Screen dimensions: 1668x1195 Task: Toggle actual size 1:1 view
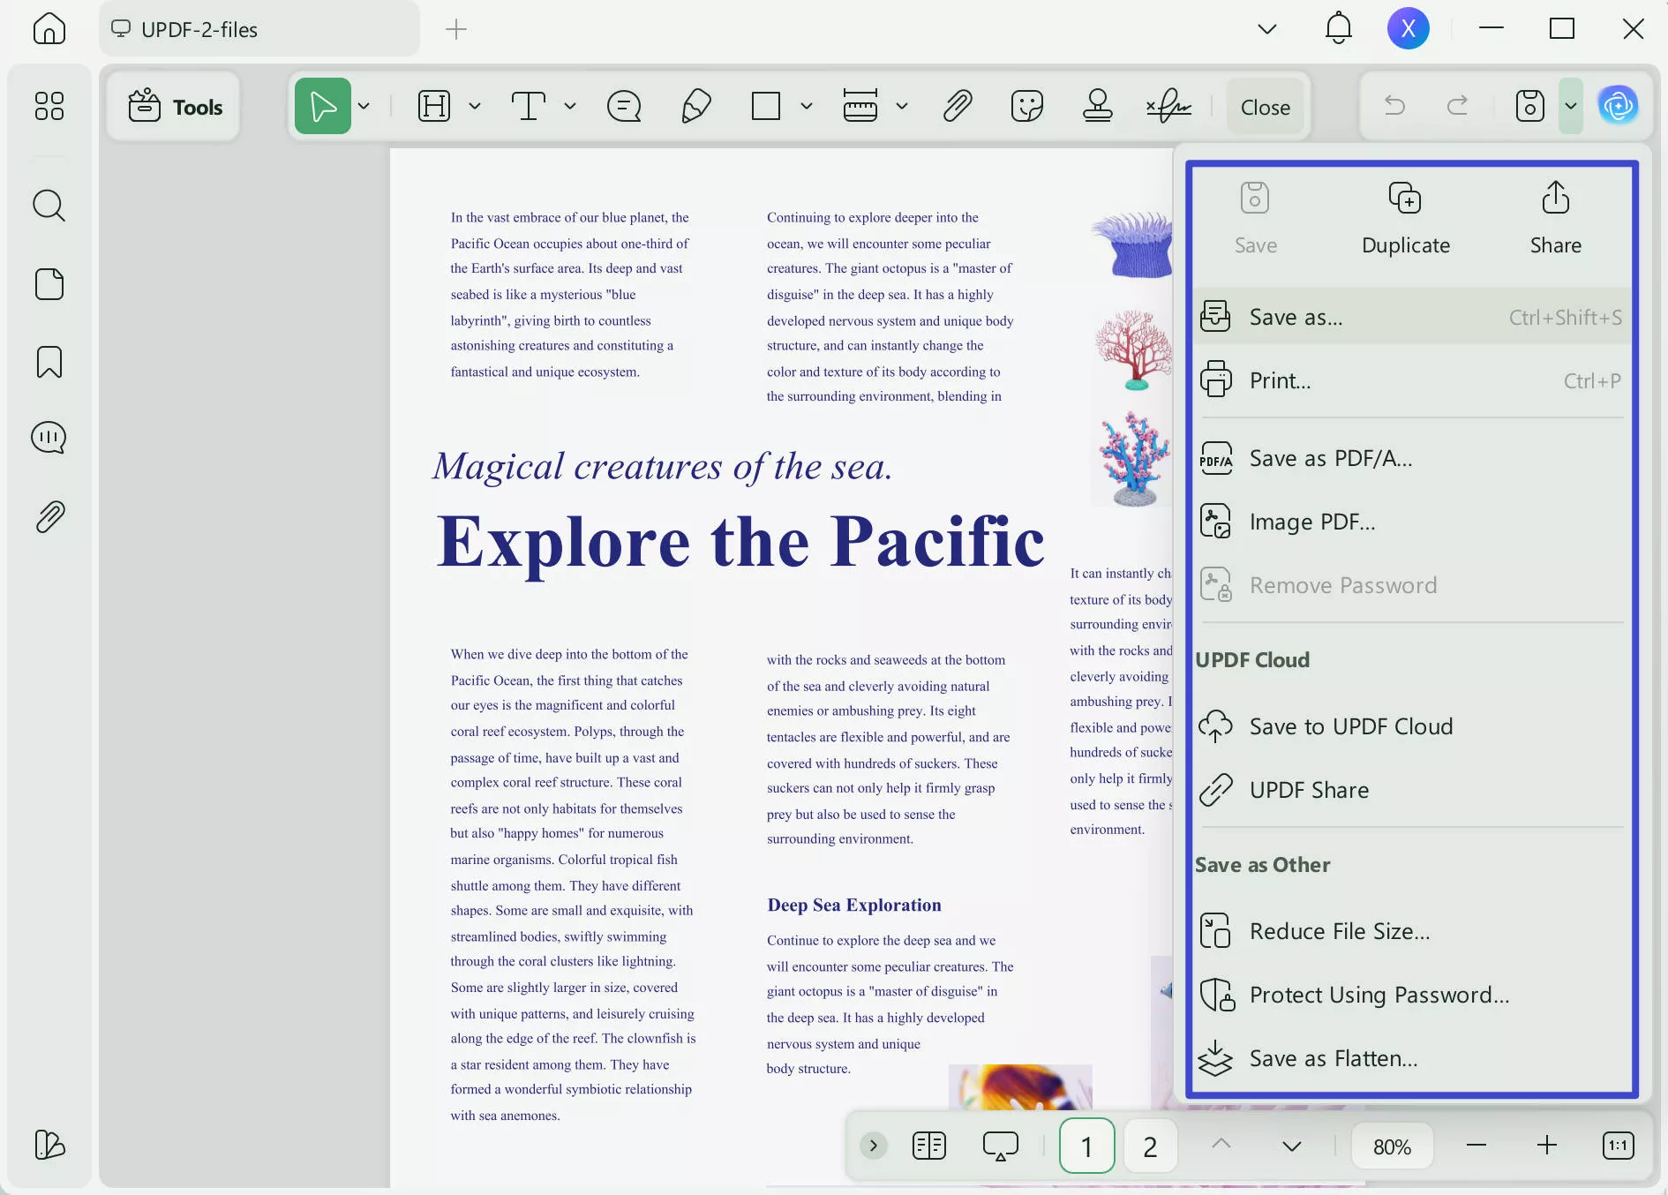point(1618,1146)
